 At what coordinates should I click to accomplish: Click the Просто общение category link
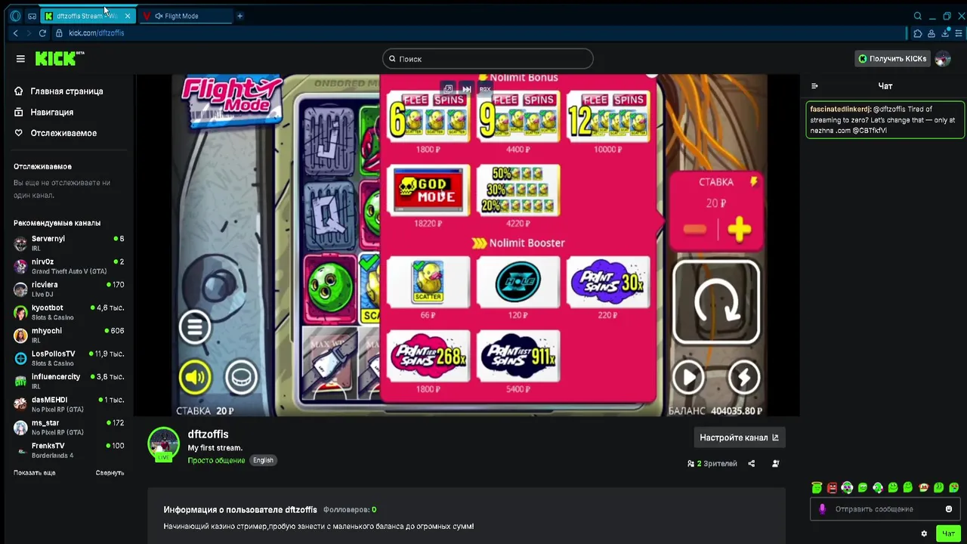[x=216, y=460]
